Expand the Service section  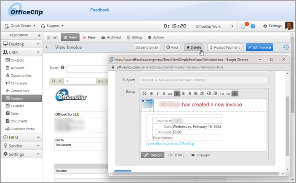click(21, 146)
